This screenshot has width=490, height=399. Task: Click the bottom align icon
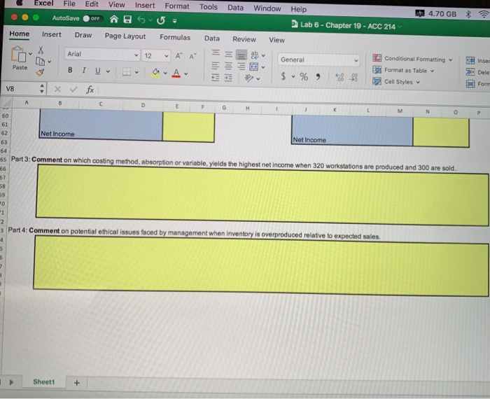point(241,55)
